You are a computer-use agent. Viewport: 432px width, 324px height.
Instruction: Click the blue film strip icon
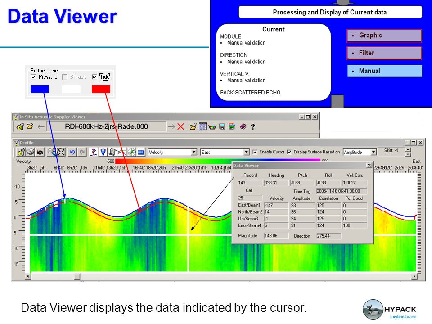(x=141, y=152)
